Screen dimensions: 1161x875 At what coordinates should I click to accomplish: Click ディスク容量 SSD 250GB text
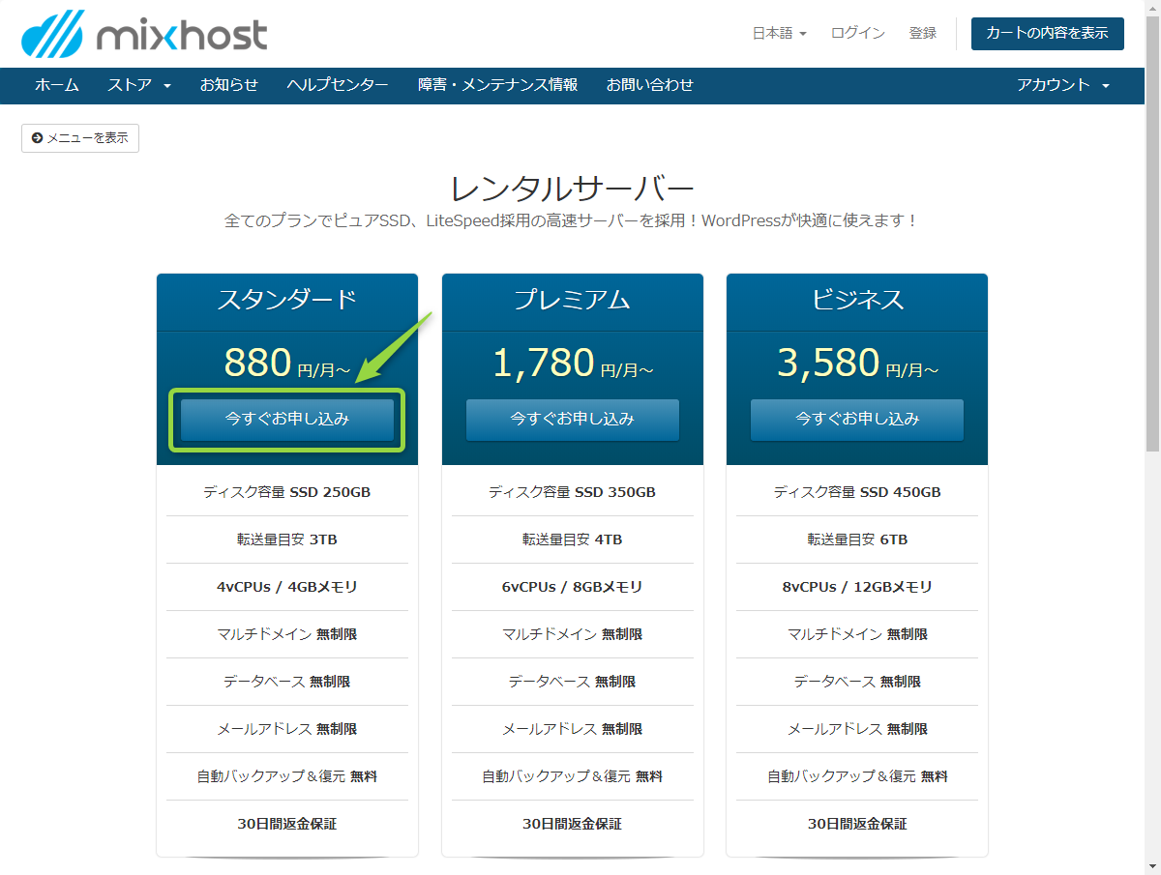point(287,492)
